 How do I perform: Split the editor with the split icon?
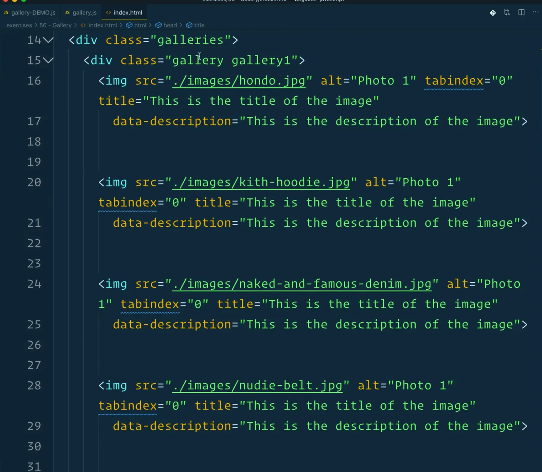521,12
